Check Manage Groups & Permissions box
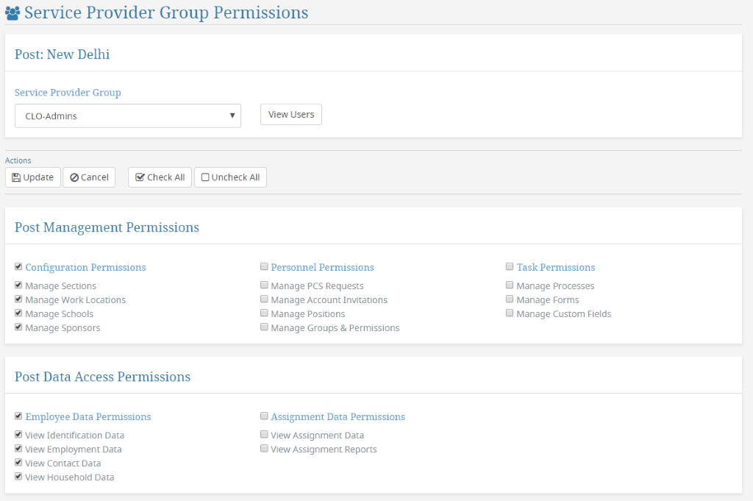The image size is (753, 501). [x=264, y=327]
